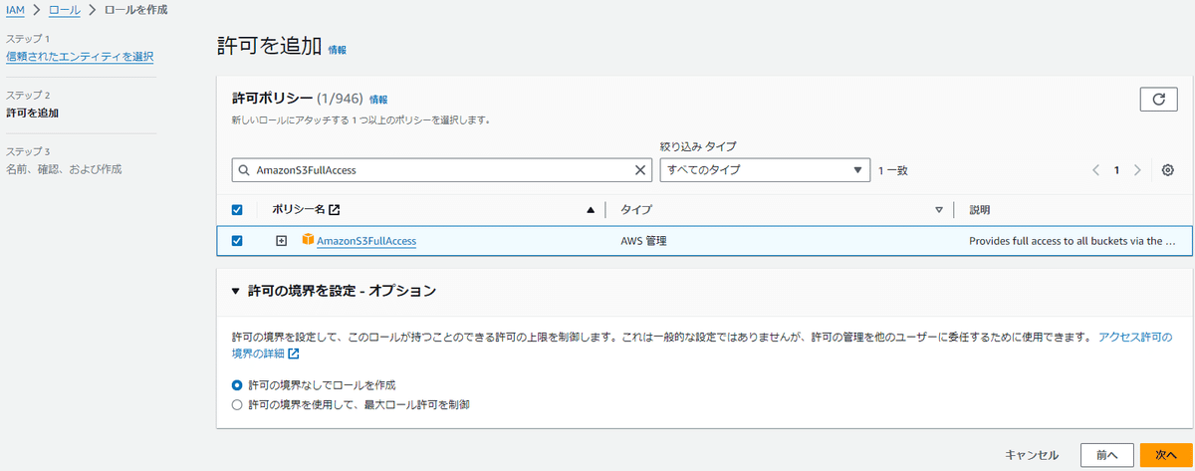Select 許可の境界を使用して radio option

click(237, 405)
